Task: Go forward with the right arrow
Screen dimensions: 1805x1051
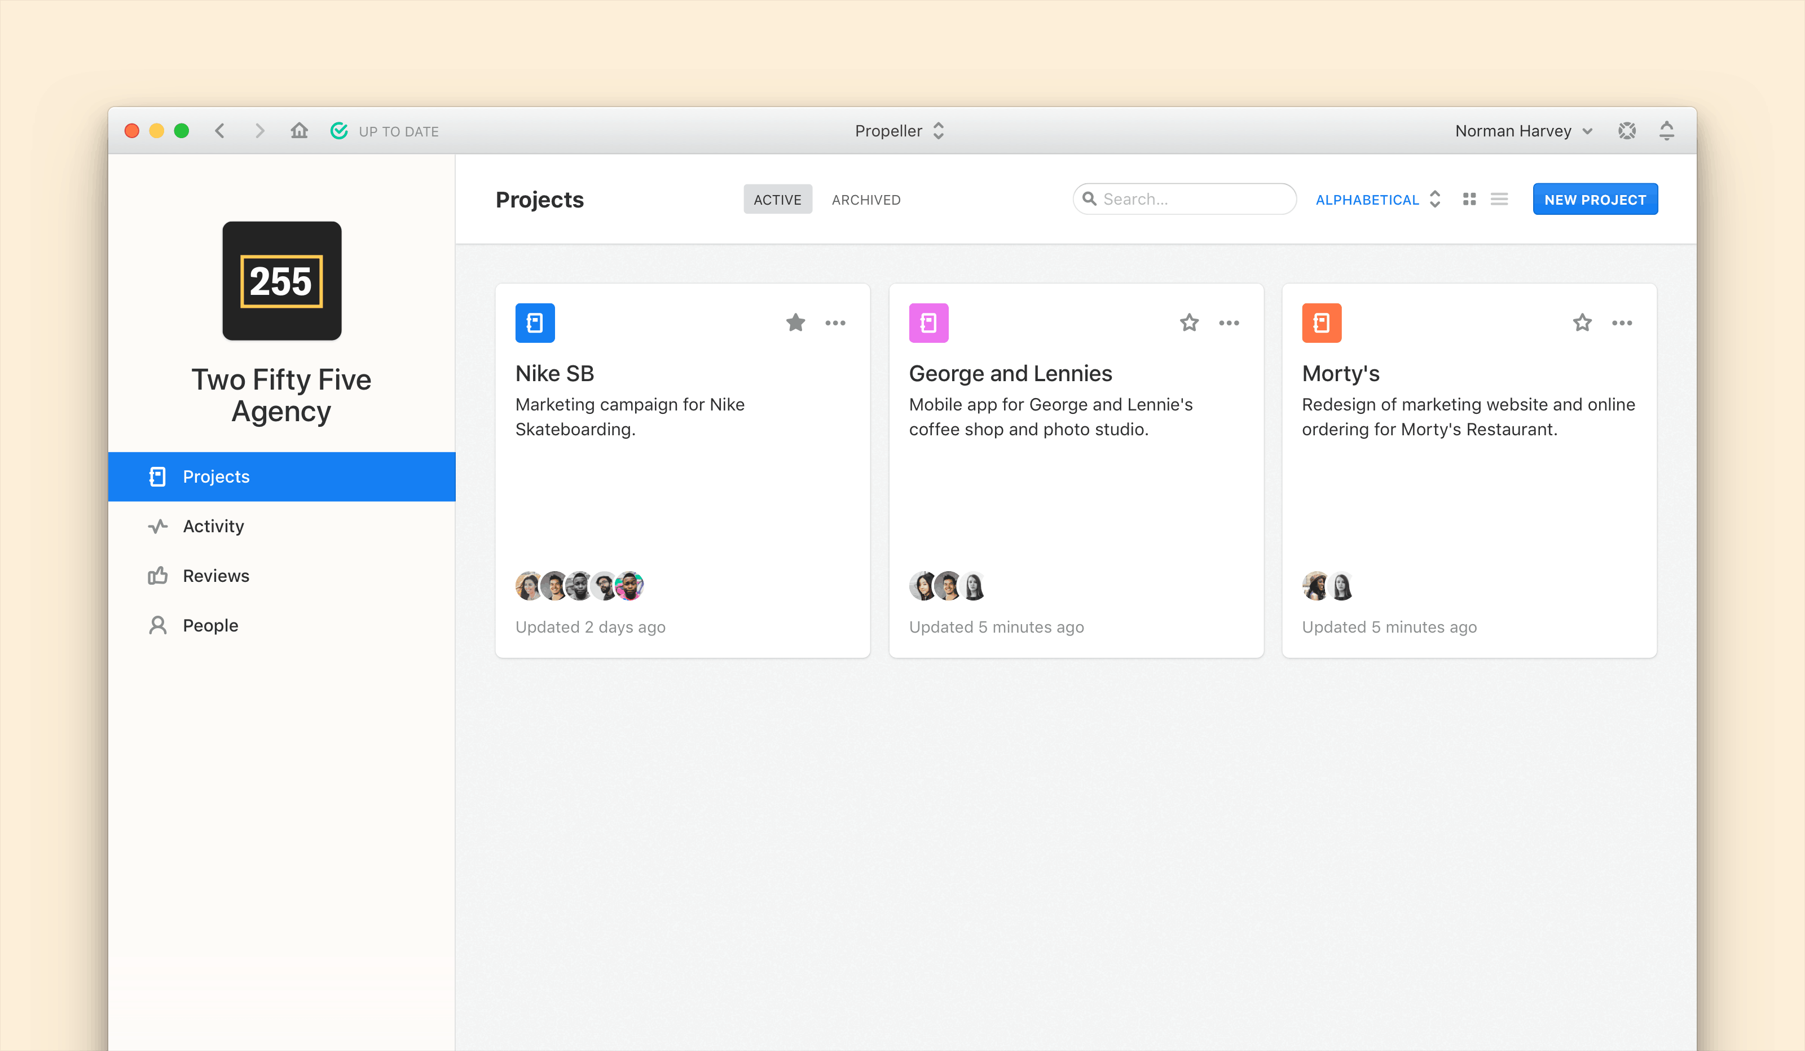Action: coord(260,131)
